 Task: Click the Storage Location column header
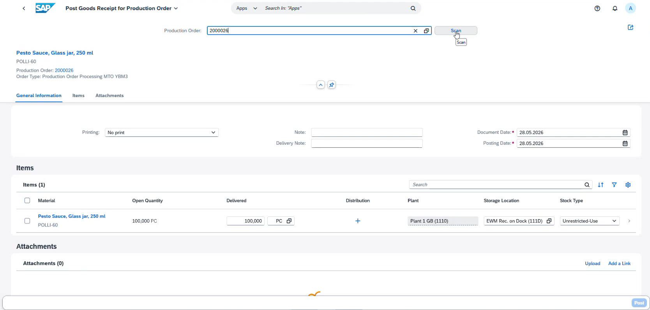pos(501,201)
